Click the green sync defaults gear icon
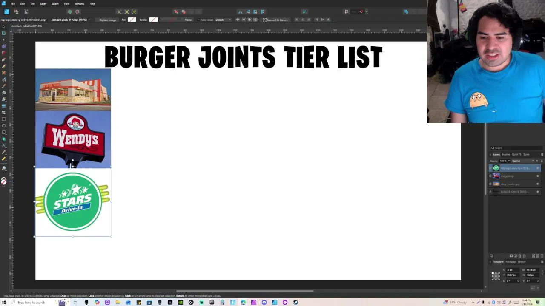The height and width of the screenshot is (306, 545). tap(70, 11)
